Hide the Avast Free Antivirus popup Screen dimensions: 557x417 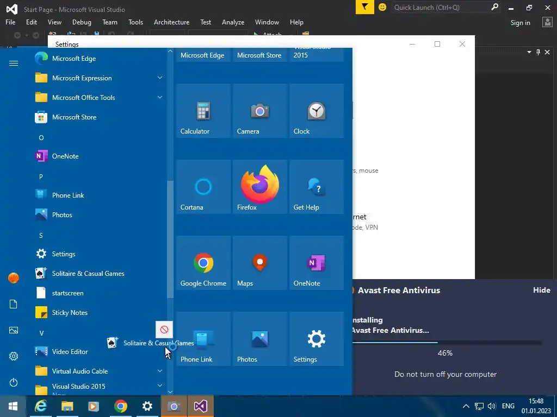(541, 290)
